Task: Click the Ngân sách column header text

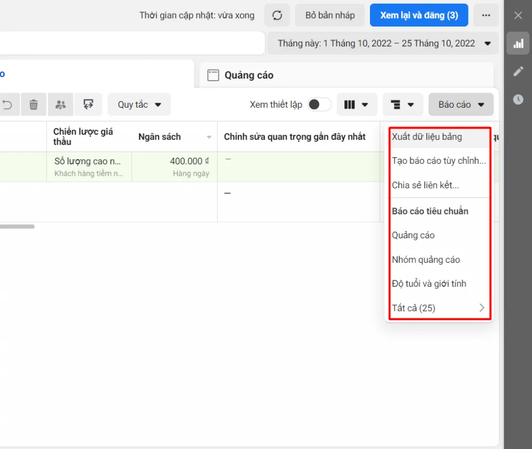Action: click(159, 137)
